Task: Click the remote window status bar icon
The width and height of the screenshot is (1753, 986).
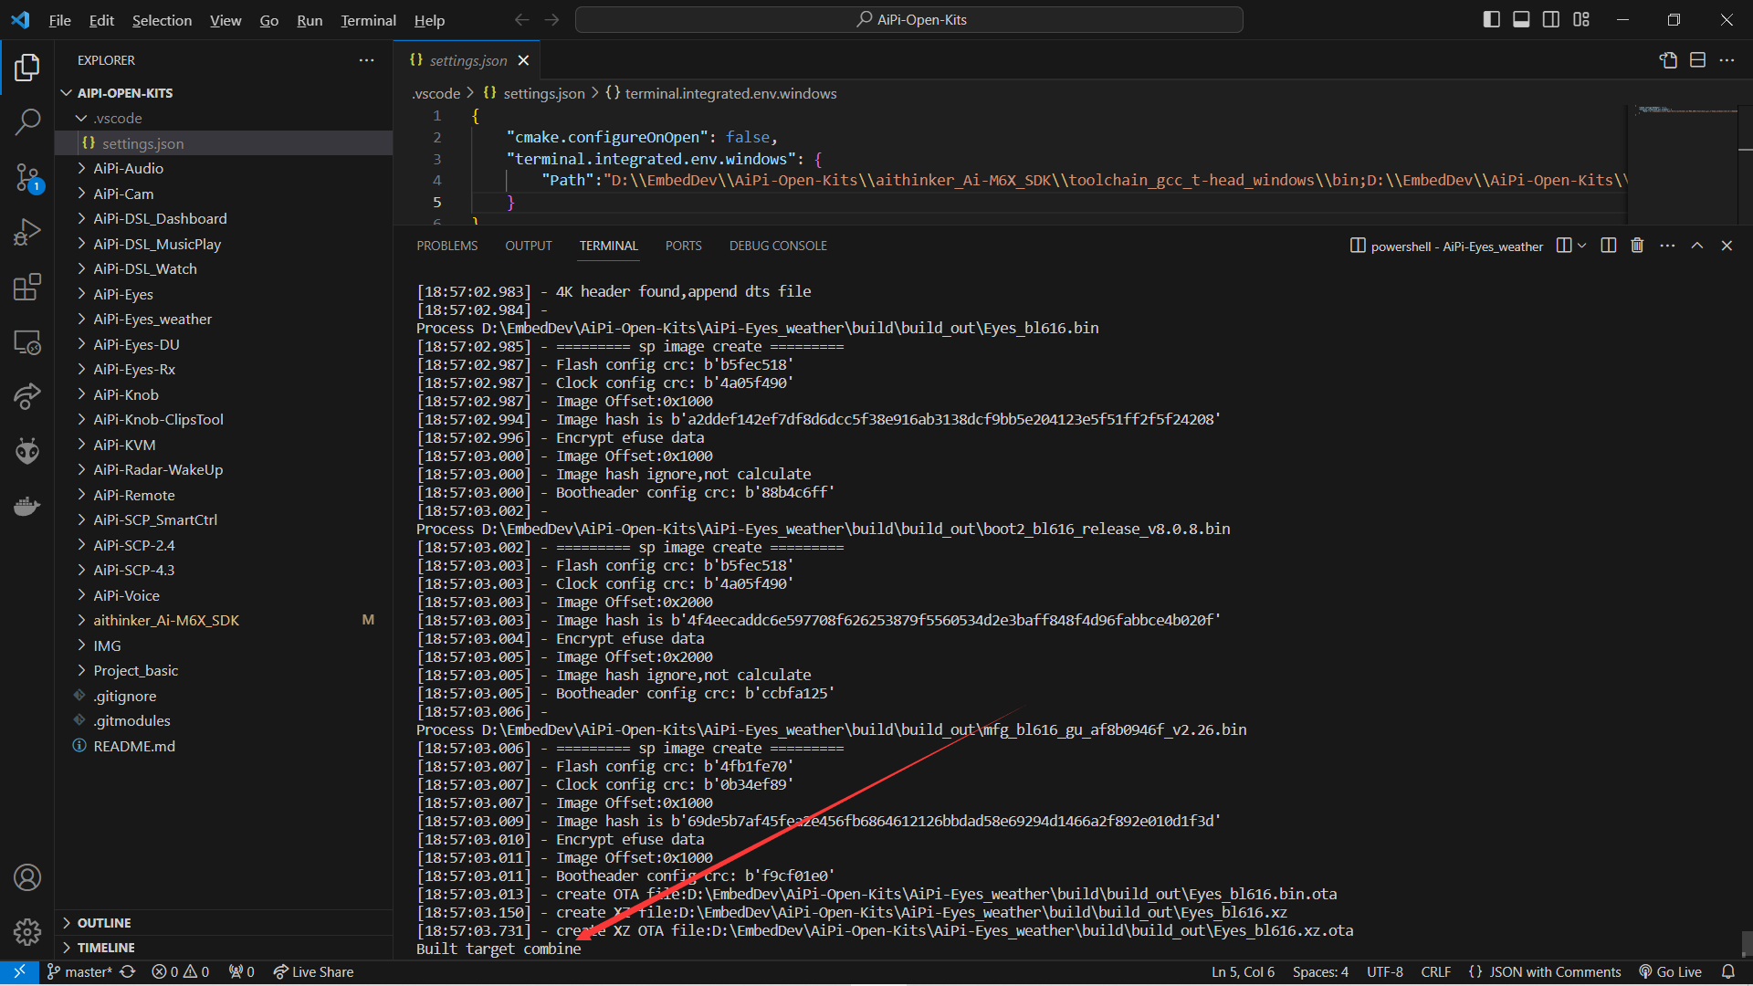Action: click(19, 972)
